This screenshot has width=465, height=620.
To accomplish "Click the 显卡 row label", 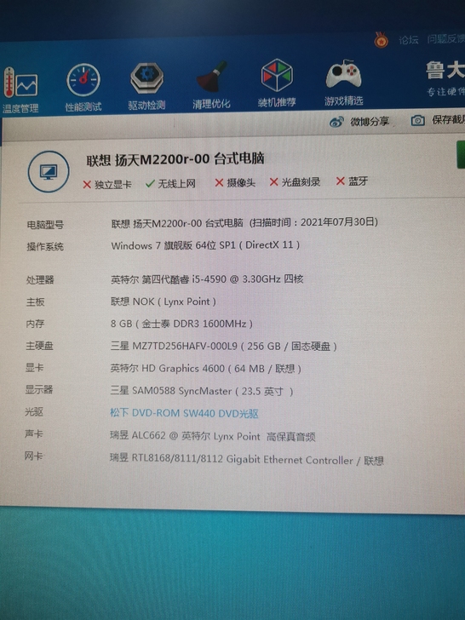I will (x=34, y=368).
